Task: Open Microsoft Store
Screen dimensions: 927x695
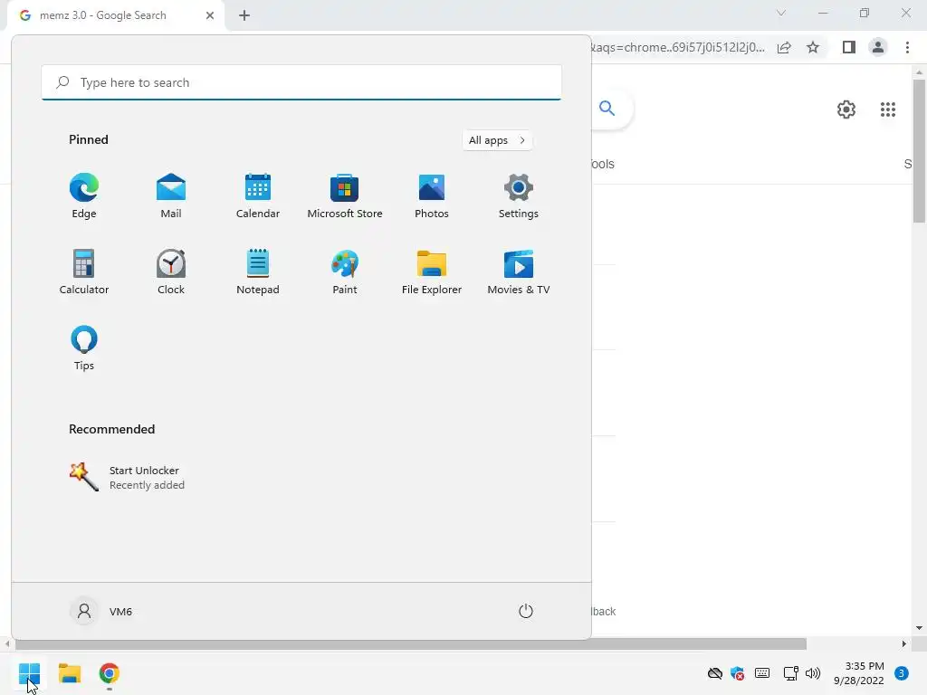Action: click(x=345, y=196)
